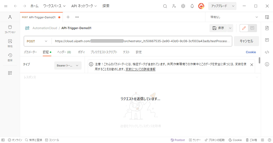Click the request URL field
273x143 pixels.
(x=142, y=41)
